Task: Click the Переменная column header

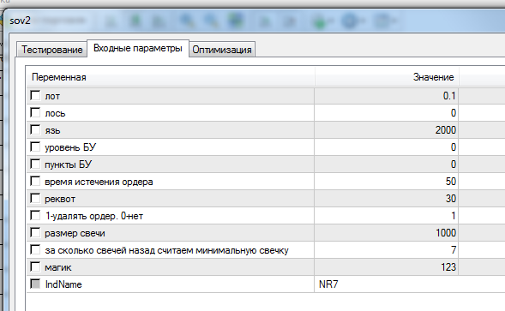Action: (x=171, y=77)
